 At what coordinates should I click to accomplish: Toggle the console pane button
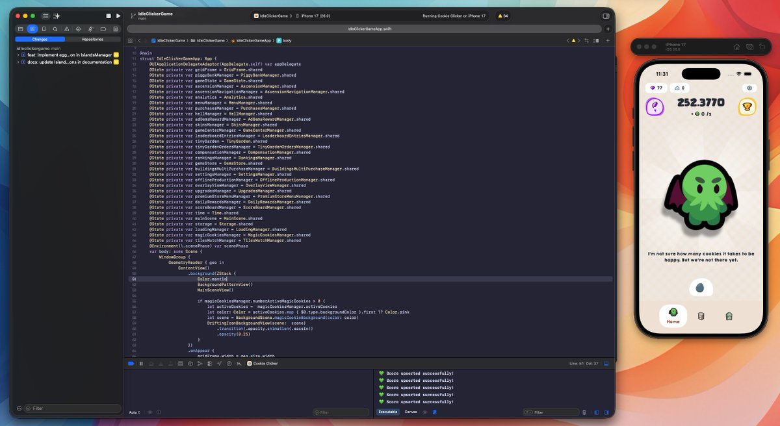point(606,412)
